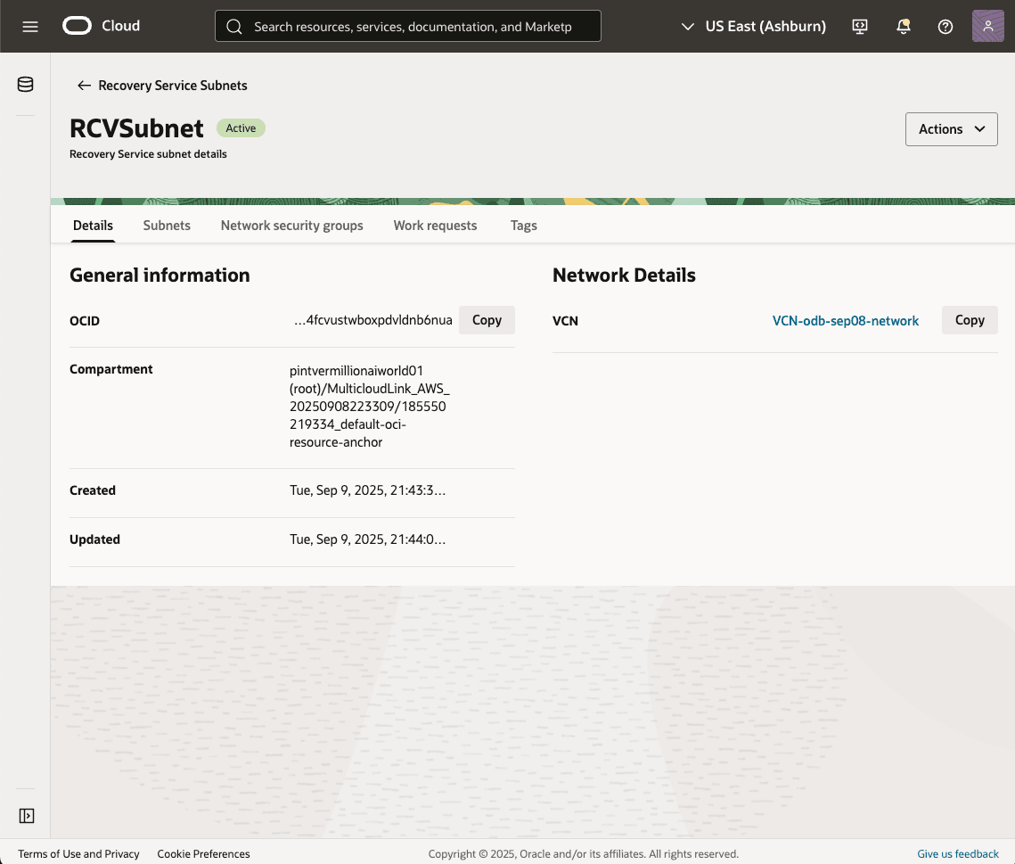
Task: View the Work requests tab
Action: [435, 226]
